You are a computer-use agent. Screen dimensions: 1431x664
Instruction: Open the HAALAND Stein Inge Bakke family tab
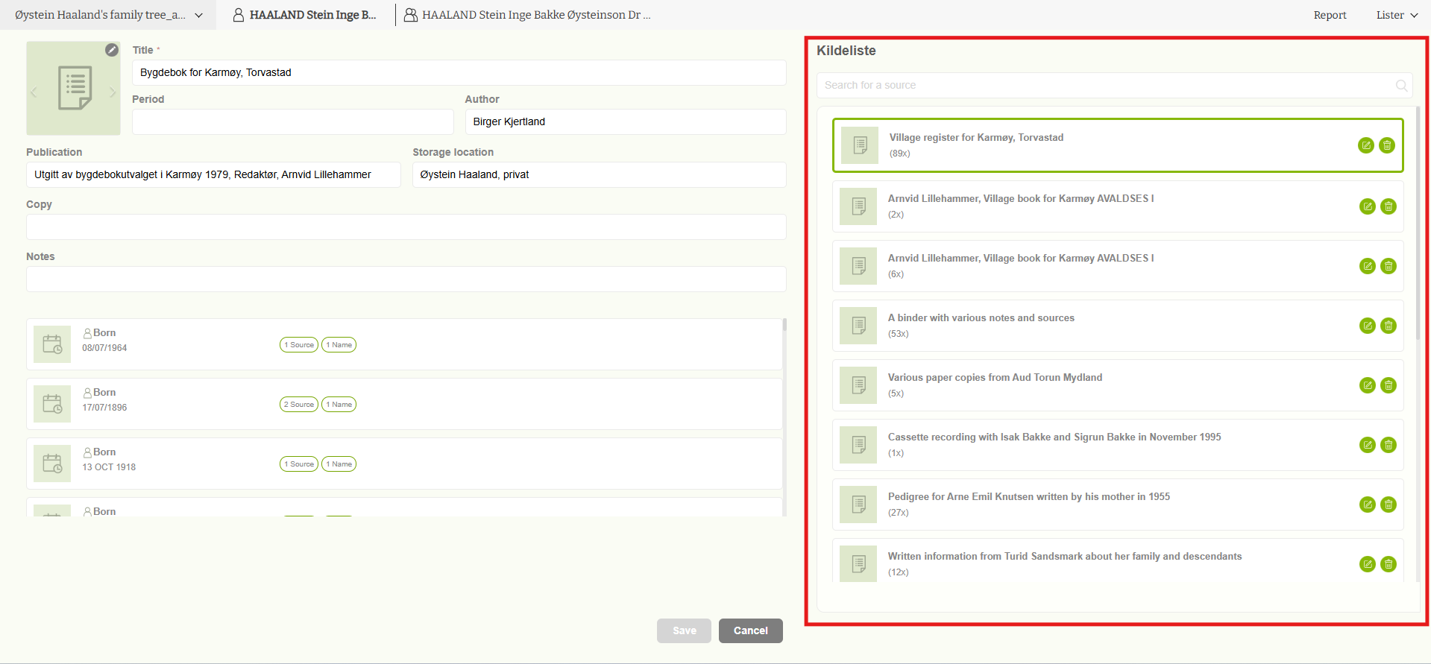pos(527,15)
